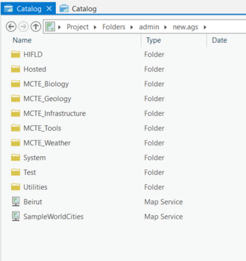Select the Beirut map service icon
Viewport: 246px width, 261px height.
tap(16, 202)
